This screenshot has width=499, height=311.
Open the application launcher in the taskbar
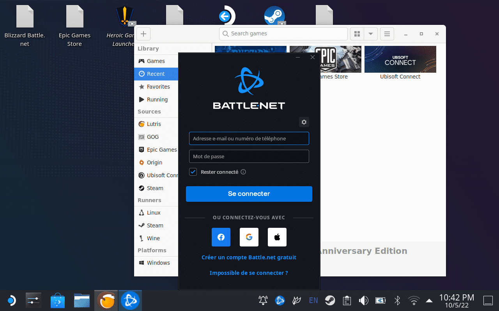pos(11,301)
